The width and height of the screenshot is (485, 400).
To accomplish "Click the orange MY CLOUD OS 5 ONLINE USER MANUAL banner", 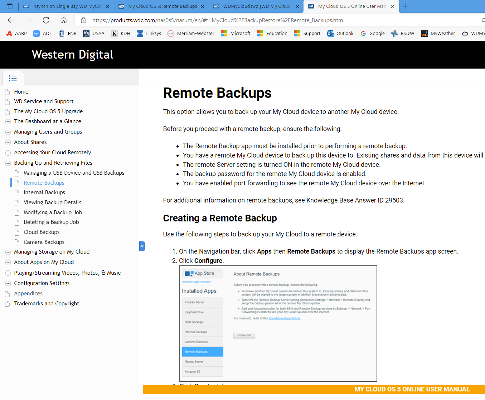I will pos(314,389).
